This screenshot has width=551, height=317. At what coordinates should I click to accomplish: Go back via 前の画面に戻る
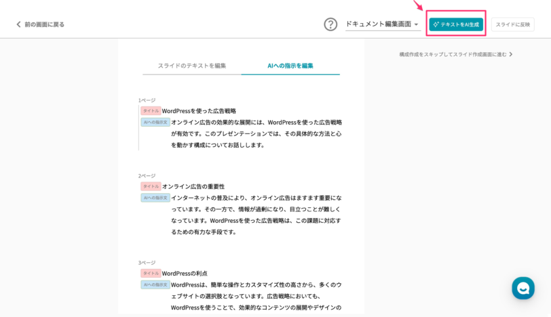pyautogui.click(x=41, y=24)
